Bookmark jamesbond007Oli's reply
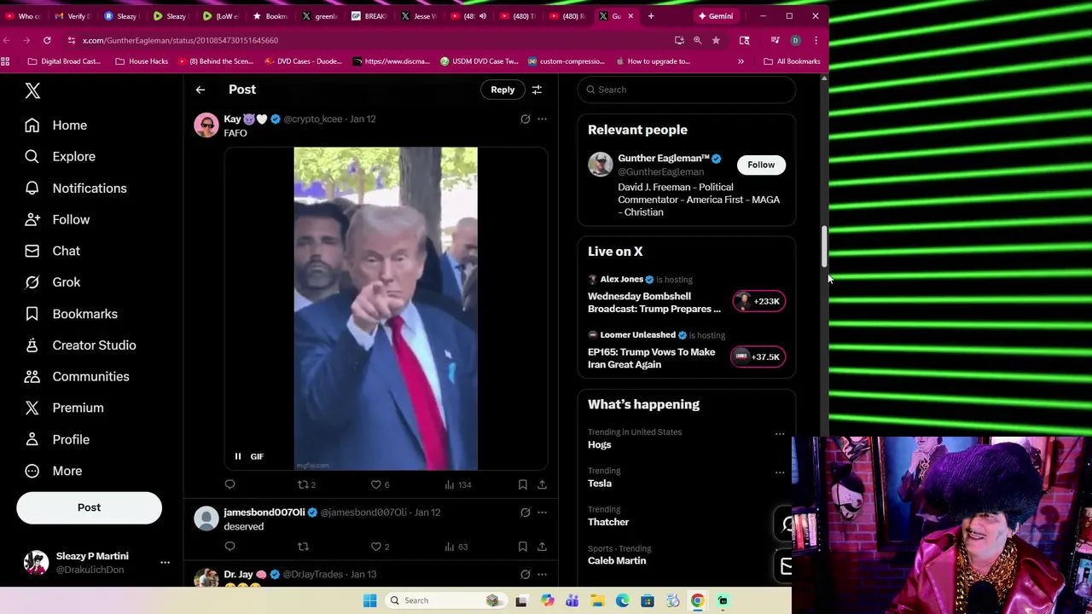The width and height of the screenshot is (1092, 614). click(523, 547)
